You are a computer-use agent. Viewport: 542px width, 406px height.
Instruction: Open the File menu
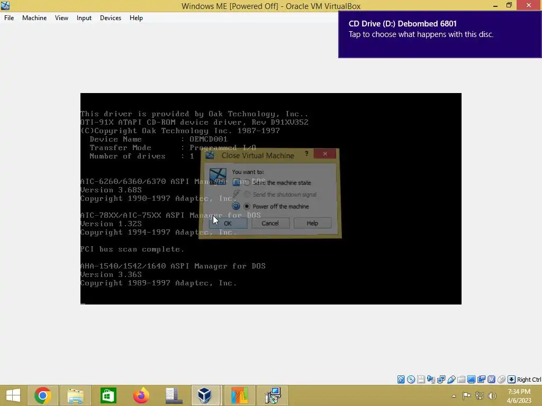pos(9,18)
